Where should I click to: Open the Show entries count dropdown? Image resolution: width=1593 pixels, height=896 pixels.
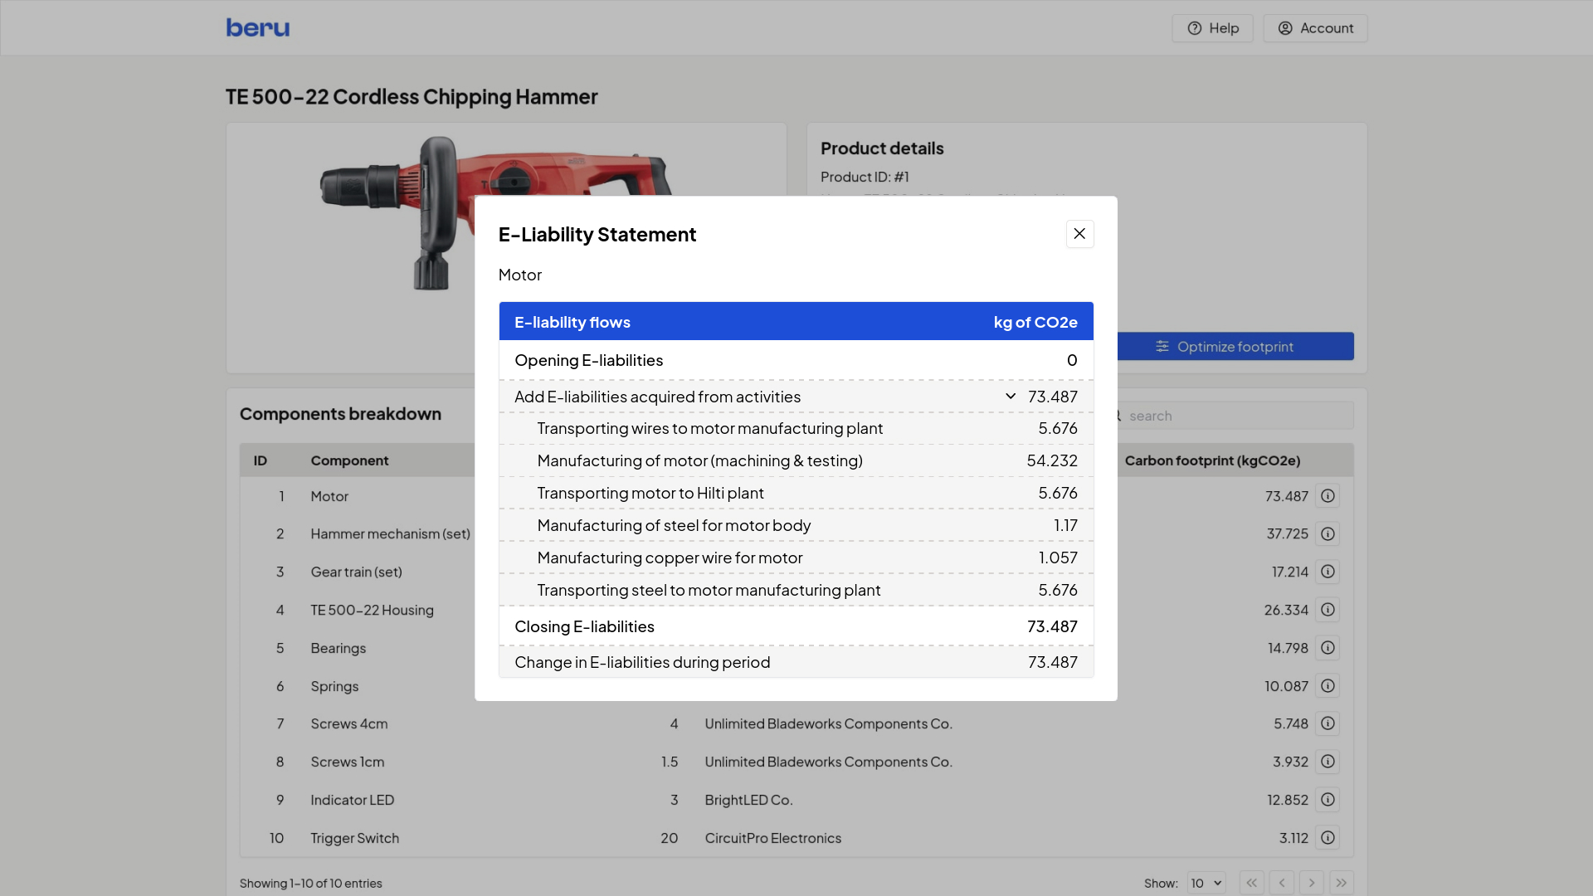1206,884
